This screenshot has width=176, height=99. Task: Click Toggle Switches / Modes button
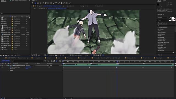pos(36,98)
